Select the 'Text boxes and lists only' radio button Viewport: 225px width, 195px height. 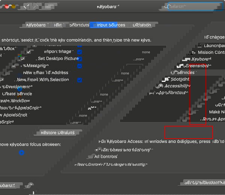click(x=98, y=150)
